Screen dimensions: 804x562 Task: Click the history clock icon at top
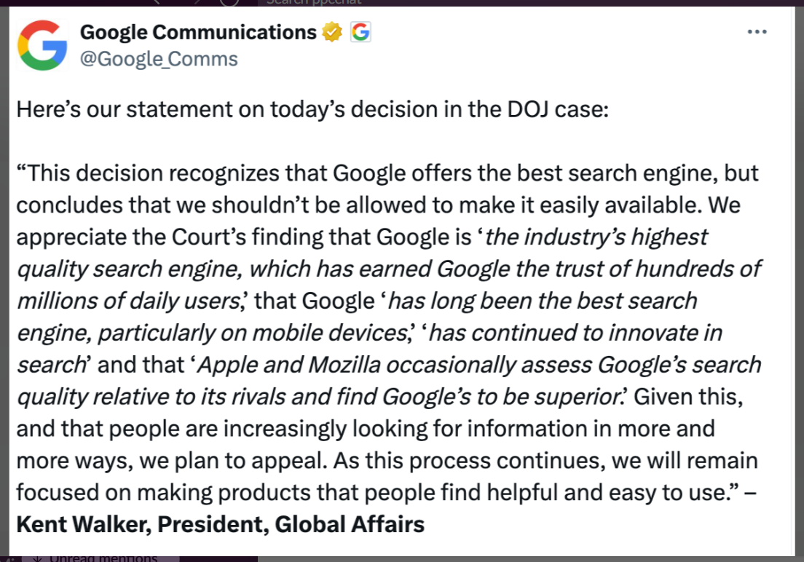(229, 2)
